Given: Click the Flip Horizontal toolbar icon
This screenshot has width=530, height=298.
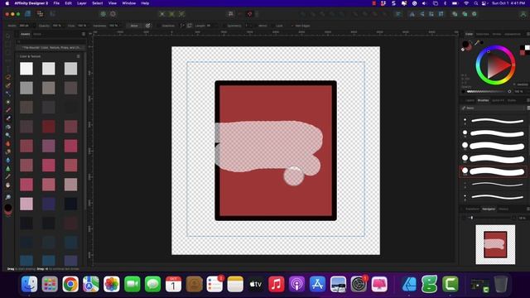Looking at the screenshot, I should pos(412,14).
